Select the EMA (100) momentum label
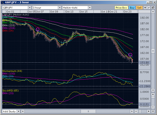157x115 pixels. pyautogui.click(x=9, y=74)
